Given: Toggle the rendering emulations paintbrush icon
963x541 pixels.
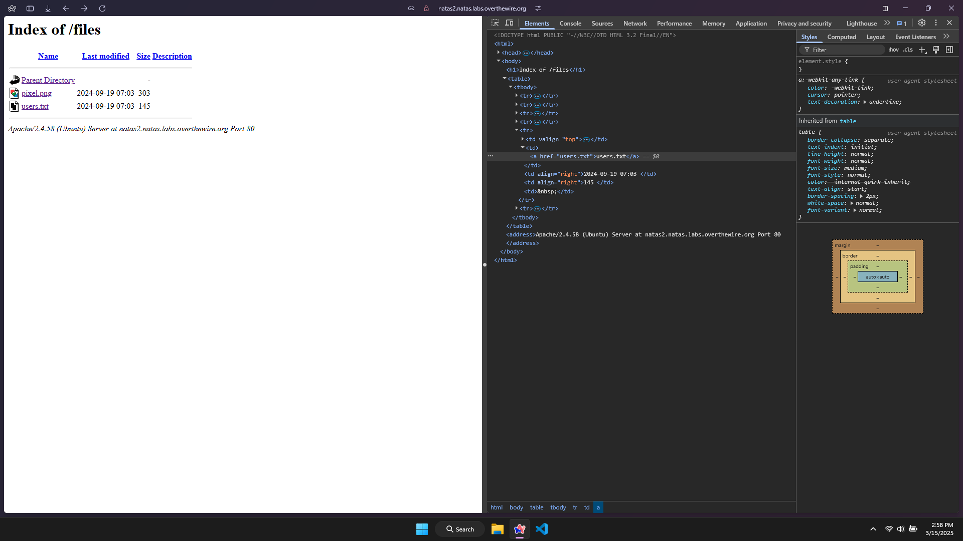Looking at the screenshot, I should pos(936,50).
